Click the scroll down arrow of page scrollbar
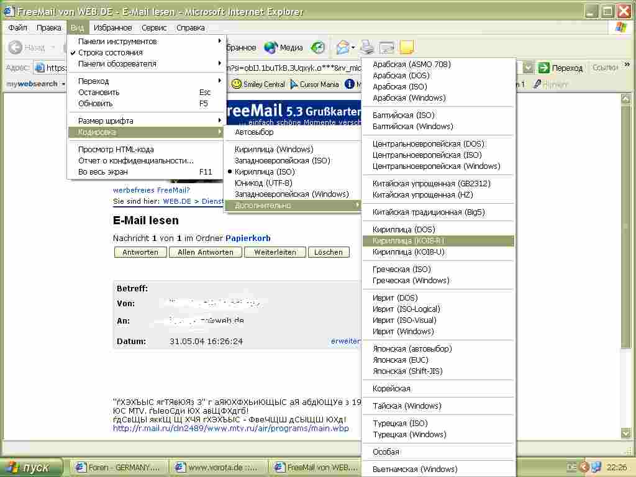Screen dimensions: 636x477 tap(626, 434)
